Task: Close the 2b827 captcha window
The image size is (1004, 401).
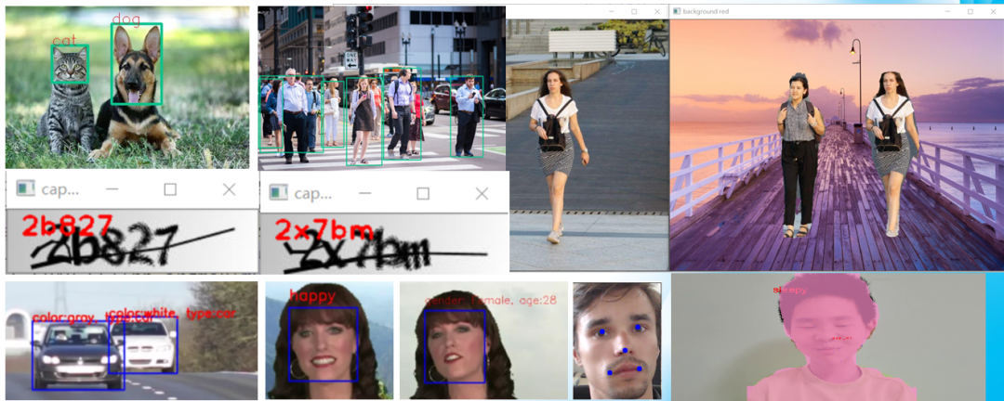Action: (229, 189)
